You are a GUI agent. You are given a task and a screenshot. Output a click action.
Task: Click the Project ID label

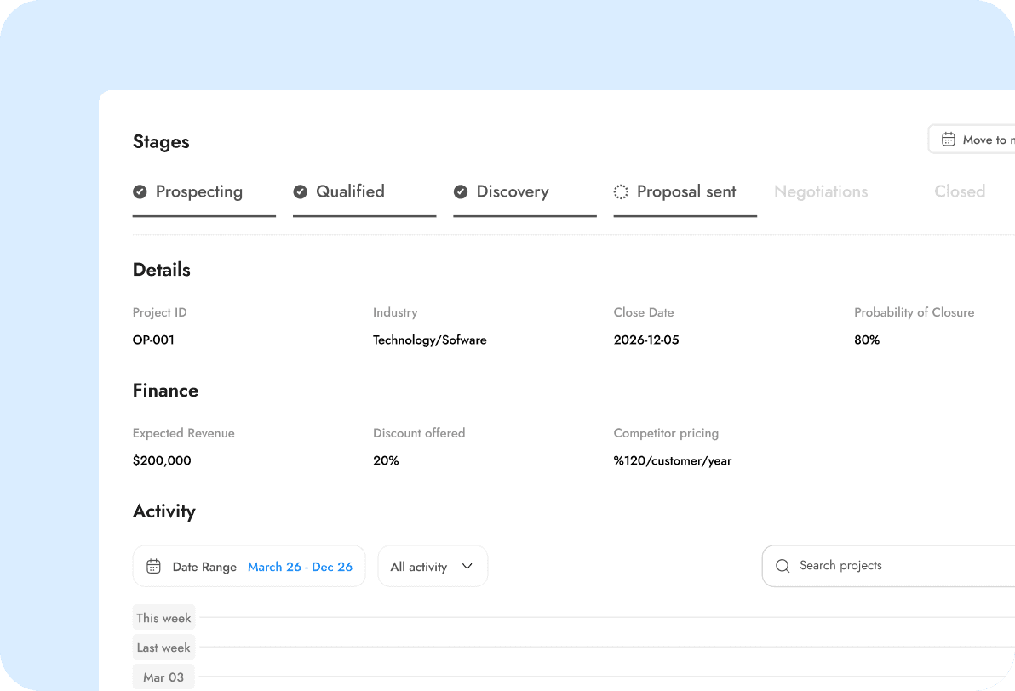[160, 312]
